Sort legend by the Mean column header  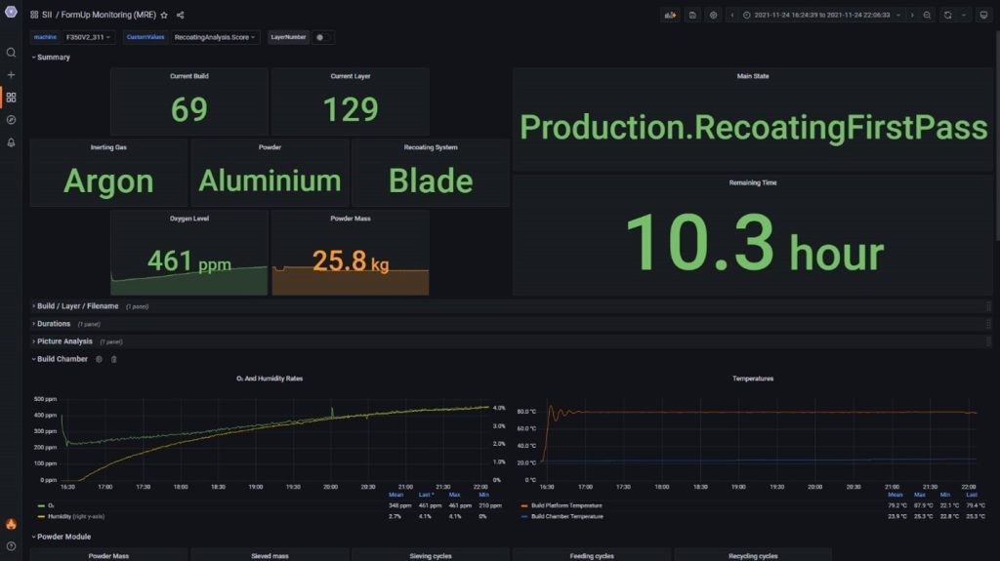(x=396, y=496)
